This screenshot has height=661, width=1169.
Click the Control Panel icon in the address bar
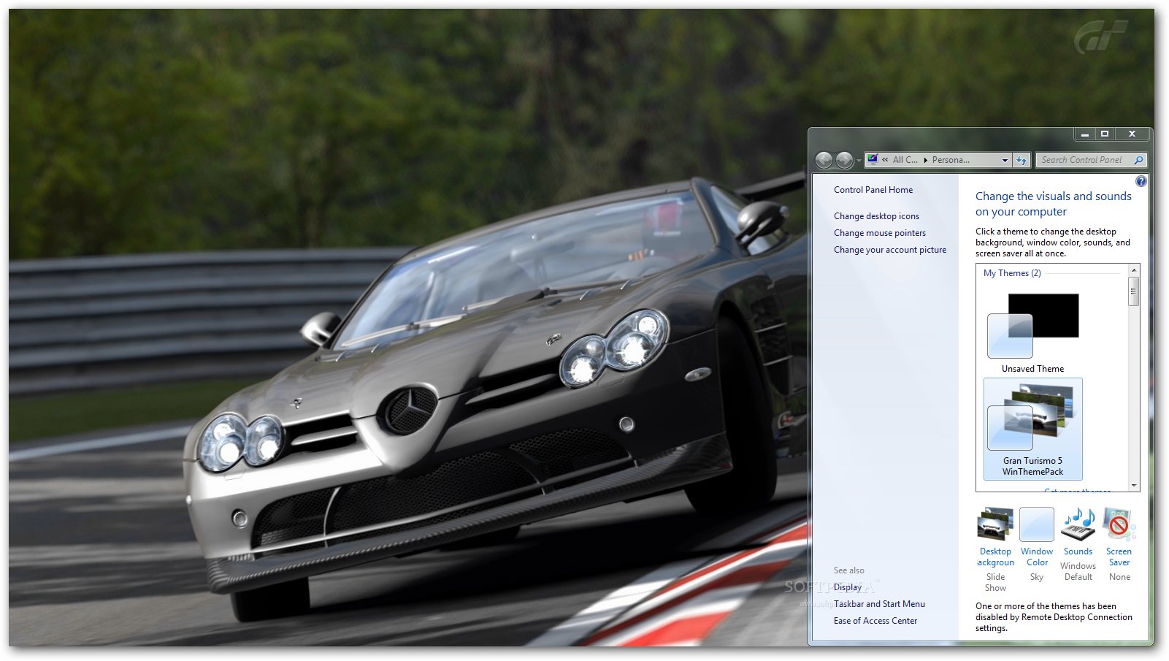873,159
